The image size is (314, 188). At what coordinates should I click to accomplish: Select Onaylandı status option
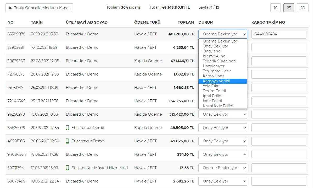222,51
